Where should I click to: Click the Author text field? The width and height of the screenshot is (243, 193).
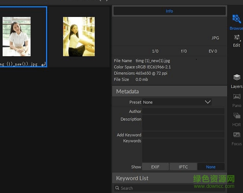[x=183, y=111]
